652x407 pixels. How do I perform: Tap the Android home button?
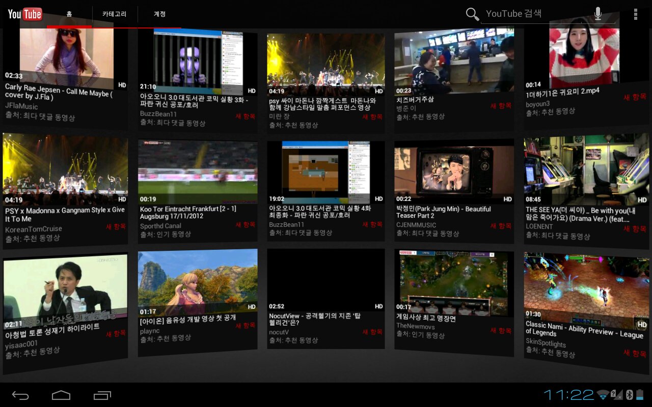point(61,395)
